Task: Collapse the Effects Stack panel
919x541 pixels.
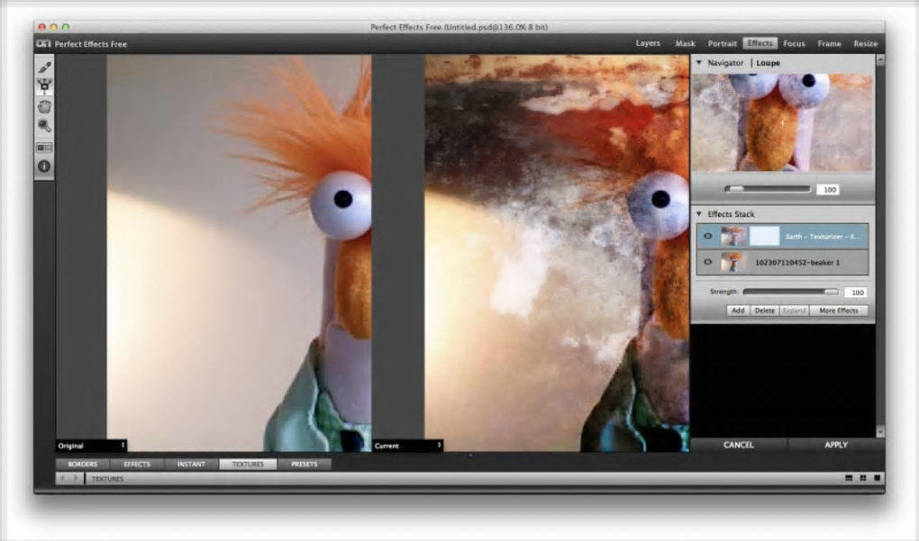Action: (698, 214)
